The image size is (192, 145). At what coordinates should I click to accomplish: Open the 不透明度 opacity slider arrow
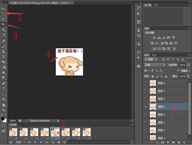188,65
